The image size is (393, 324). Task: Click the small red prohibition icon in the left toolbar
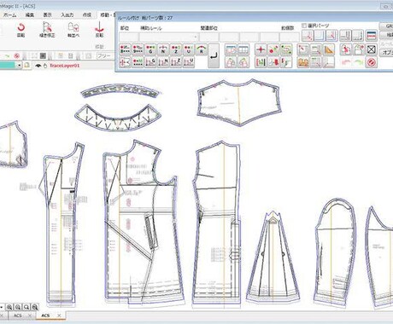click(x=17, y=55)
